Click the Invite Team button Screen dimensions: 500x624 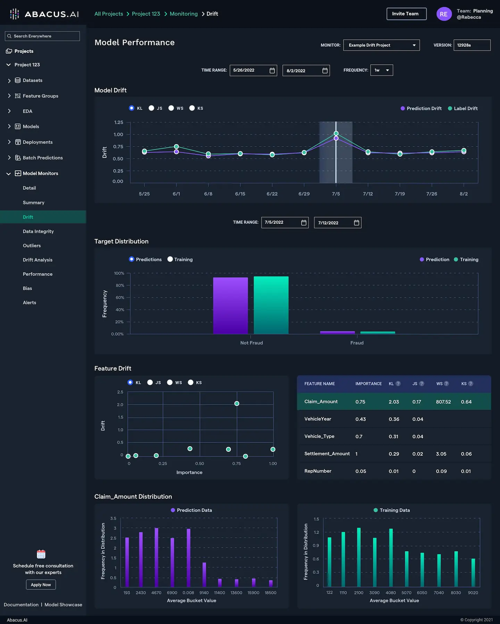click(x=406, y=14)
